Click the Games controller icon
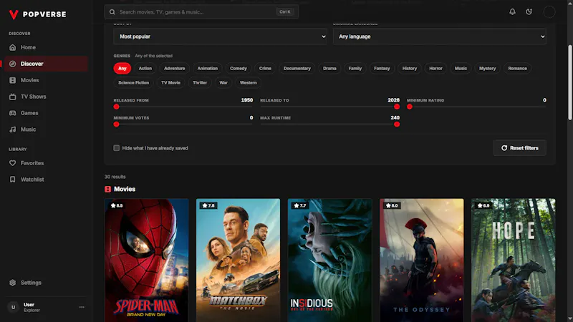Screen dimensions: 573x322 pyautogui.click(x=12, y=113)
